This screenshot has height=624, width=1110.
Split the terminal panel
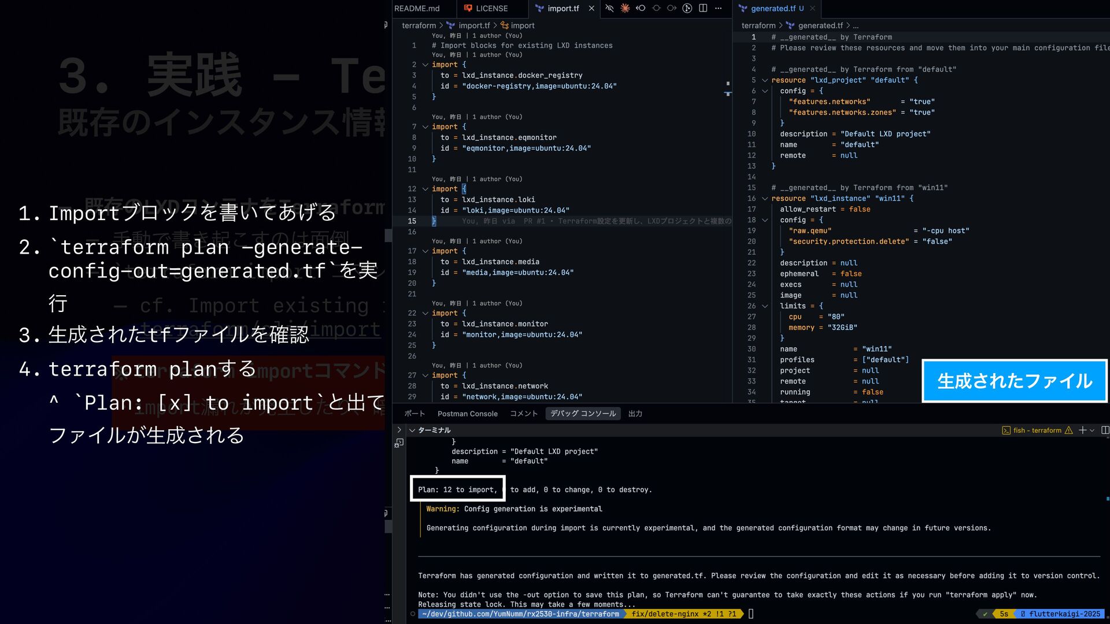[x=1105, y=430]
